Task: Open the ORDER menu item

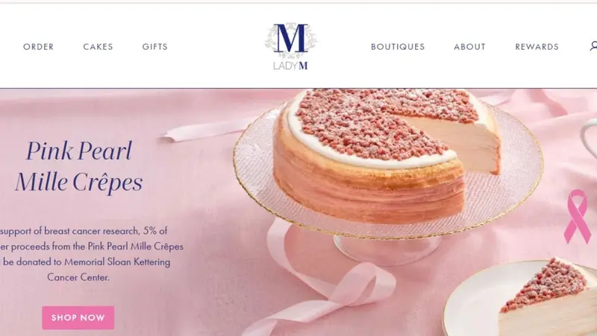Action: tap(39, 47)
